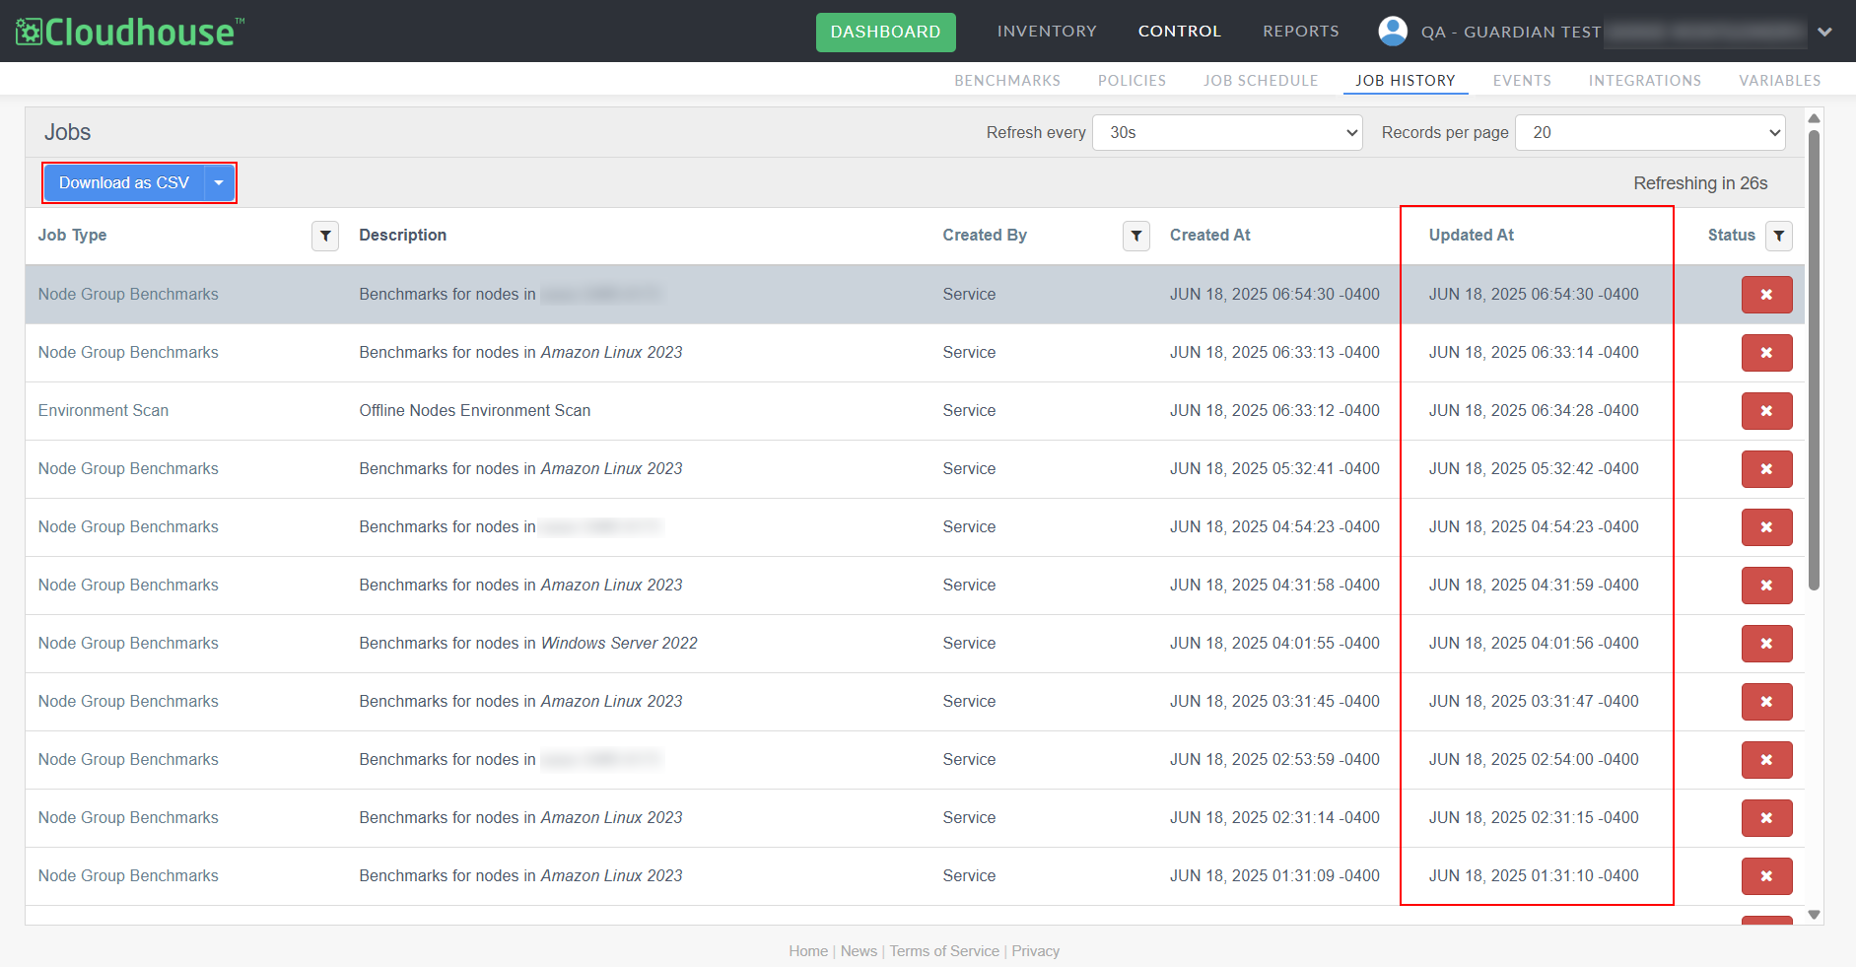Open Node Group Benchmarks job at 01:31:09

128,876
